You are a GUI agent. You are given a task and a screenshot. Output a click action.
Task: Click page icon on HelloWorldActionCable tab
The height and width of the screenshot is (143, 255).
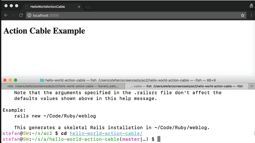click(27, 7)
